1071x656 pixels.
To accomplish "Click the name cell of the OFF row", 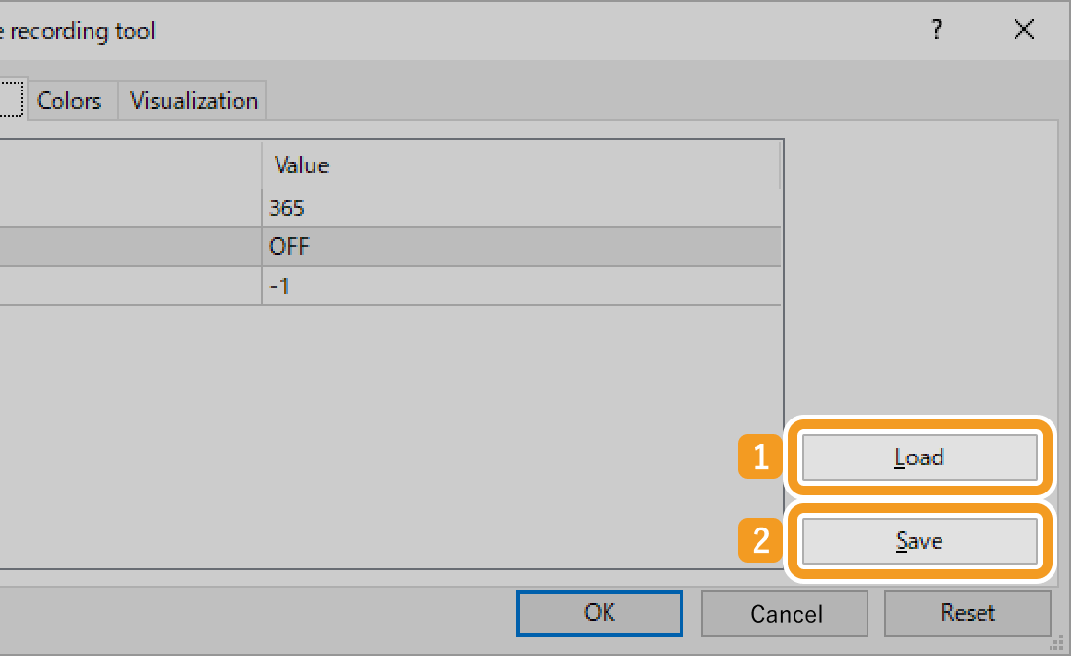I will [127, 246].
